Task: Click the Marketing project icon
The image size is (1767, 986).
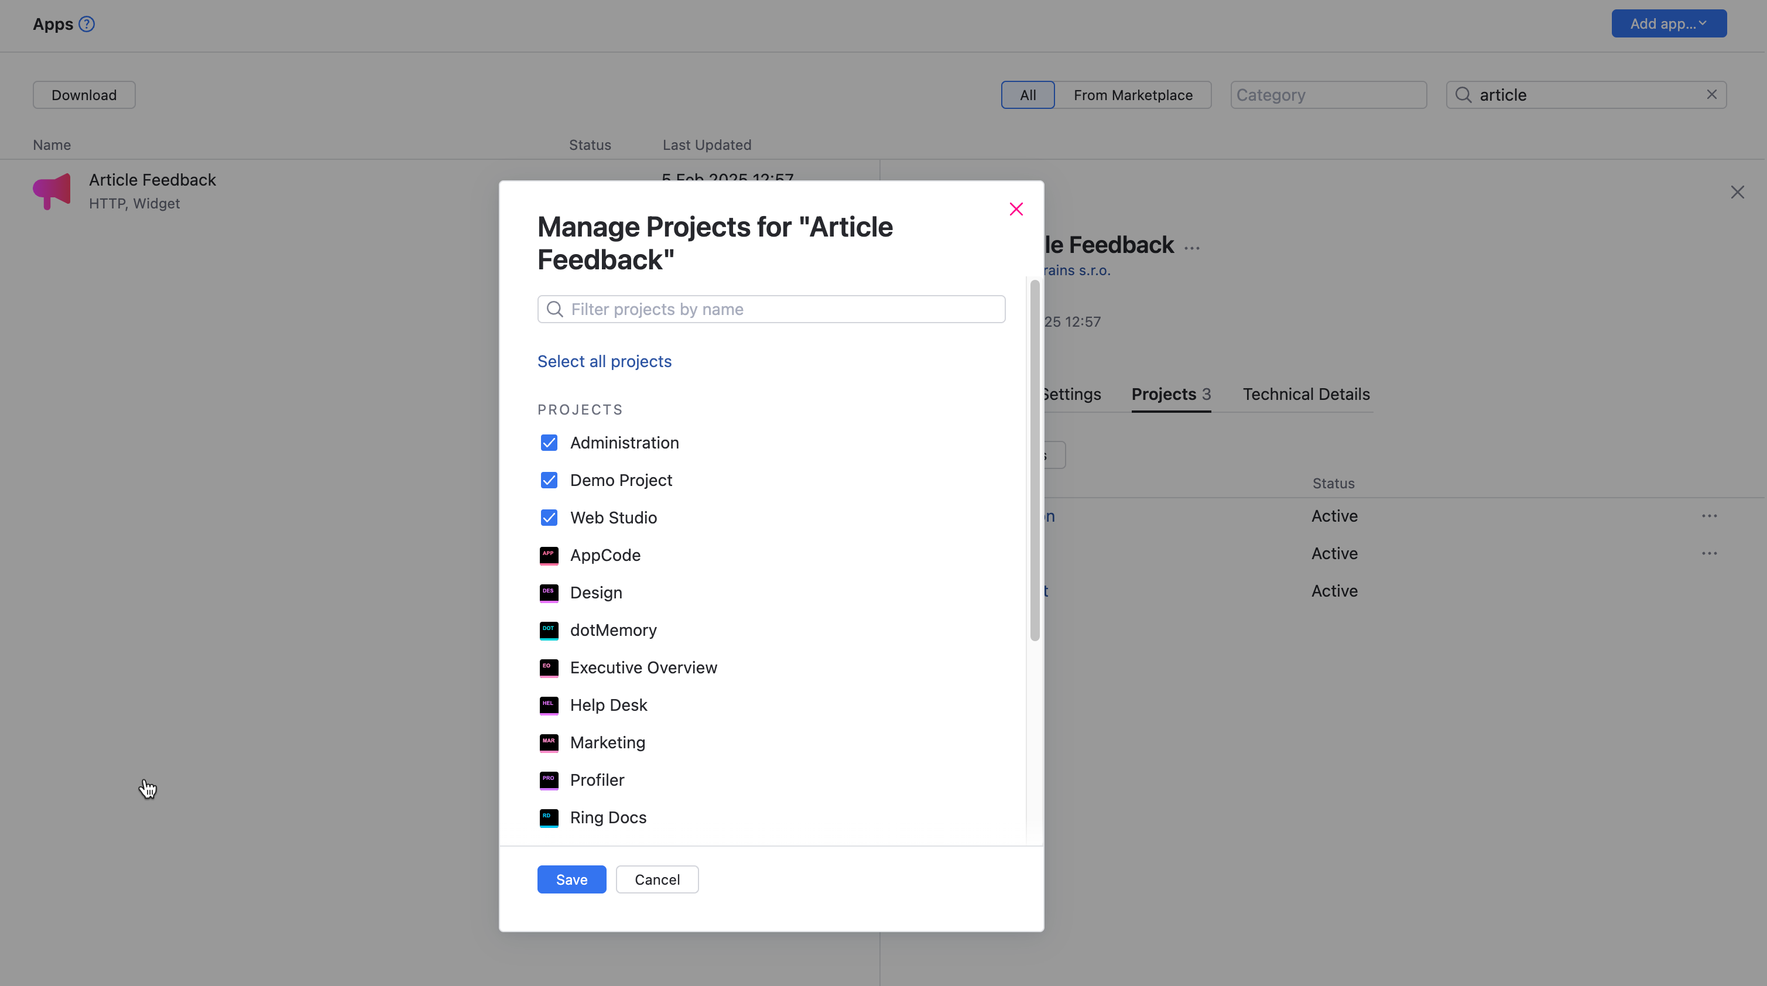Action: coord(549,742)
